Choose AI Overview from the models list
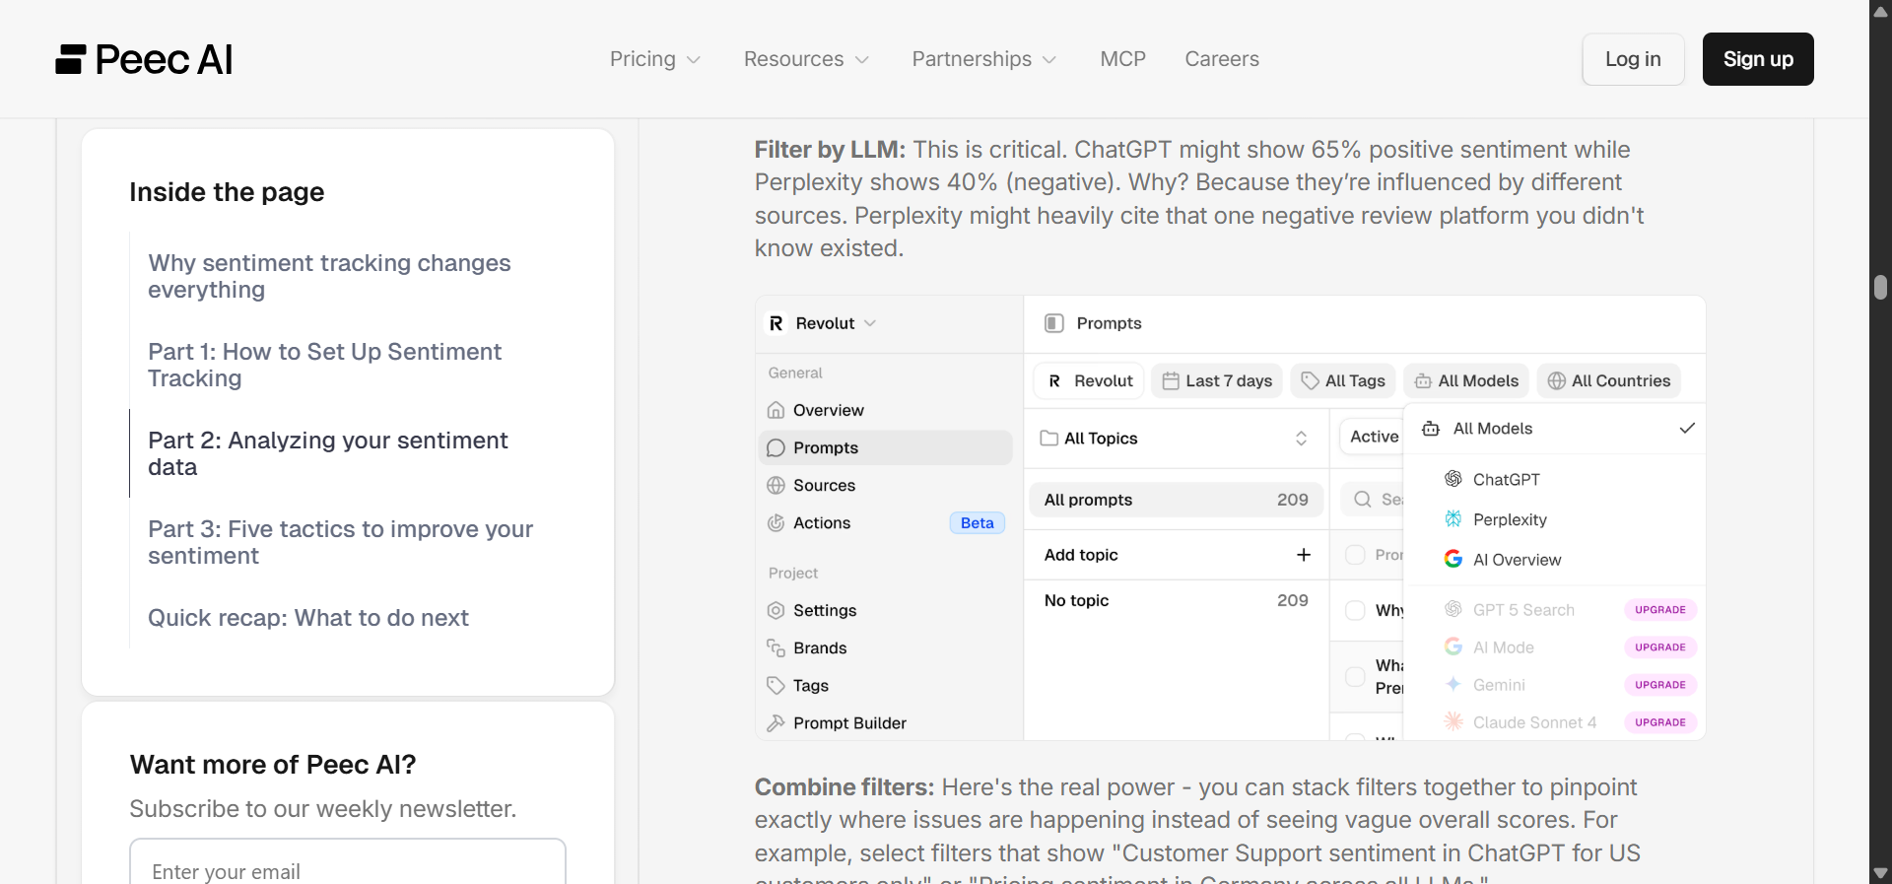The height and width of the screenshot is (884, 1892). tap(1557, 560)
